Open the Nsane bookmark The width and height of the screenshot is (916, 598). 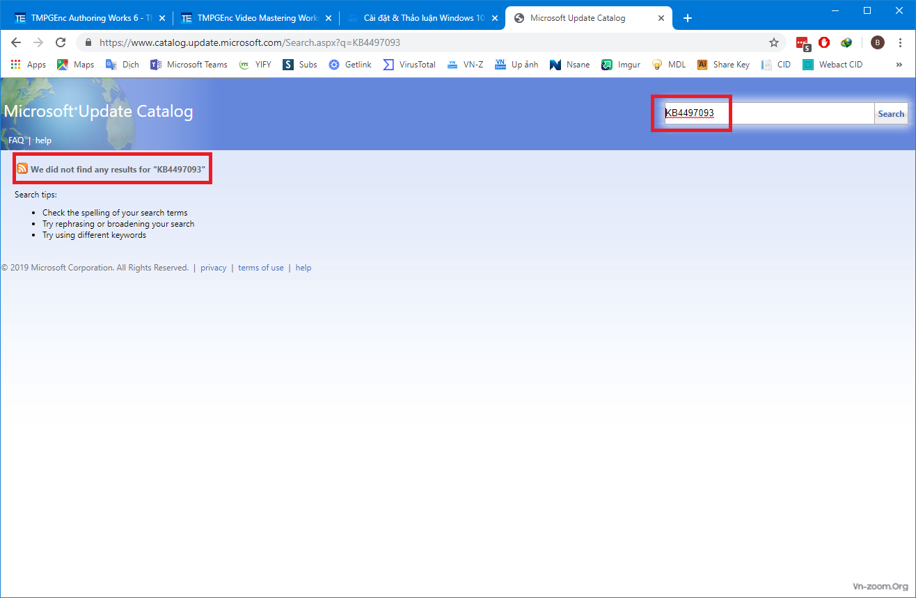point(569,65)
